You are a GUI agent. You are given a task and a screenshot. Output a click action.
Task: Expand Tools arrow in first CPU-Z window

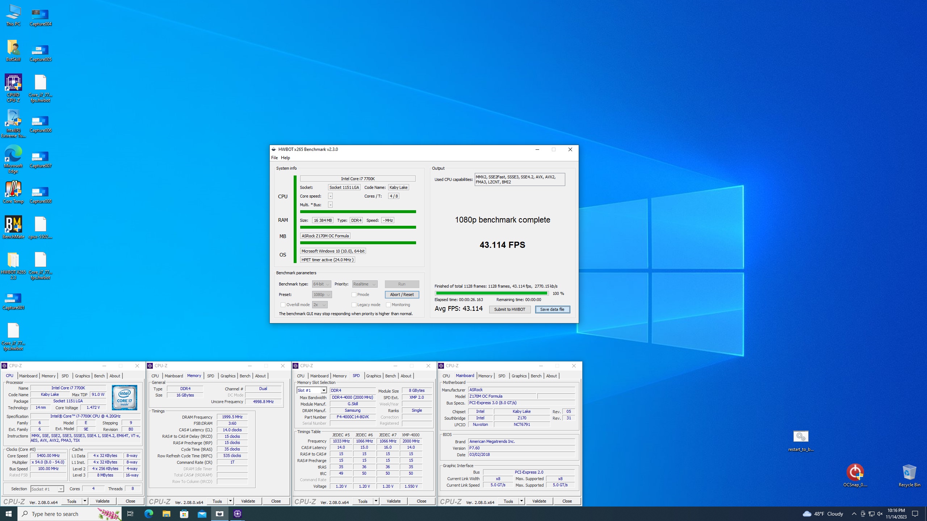(x=85, y=501)
